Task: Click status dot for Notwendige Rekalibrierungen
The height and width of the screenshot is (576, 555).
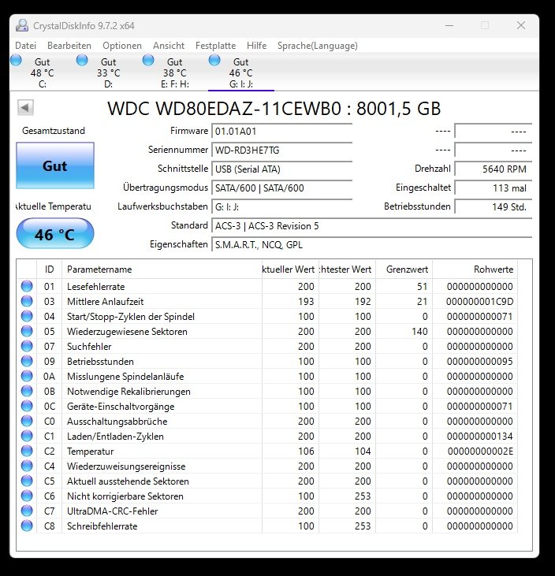Action: coord(27,392)
